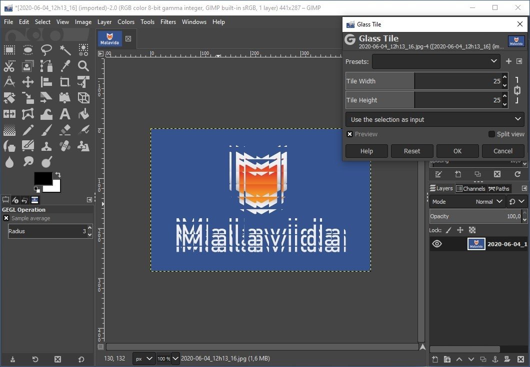Increase Tile Width with up arrow
The height and width of the screenshot is (367, 530).
click(504, 77)
